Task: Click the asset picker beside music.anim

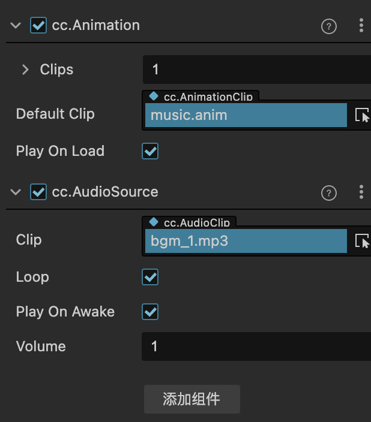Action: pyautogui.click(x=362, y=115)
